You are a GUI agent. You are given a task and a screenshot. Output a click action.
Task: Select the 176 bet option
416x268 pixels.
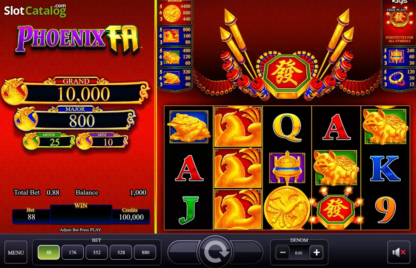[73, 252]
